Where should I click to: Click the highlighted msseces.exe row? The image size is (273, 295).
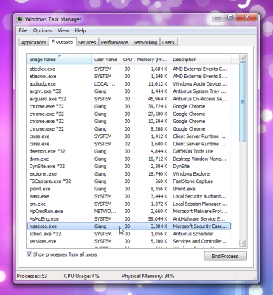128,226
